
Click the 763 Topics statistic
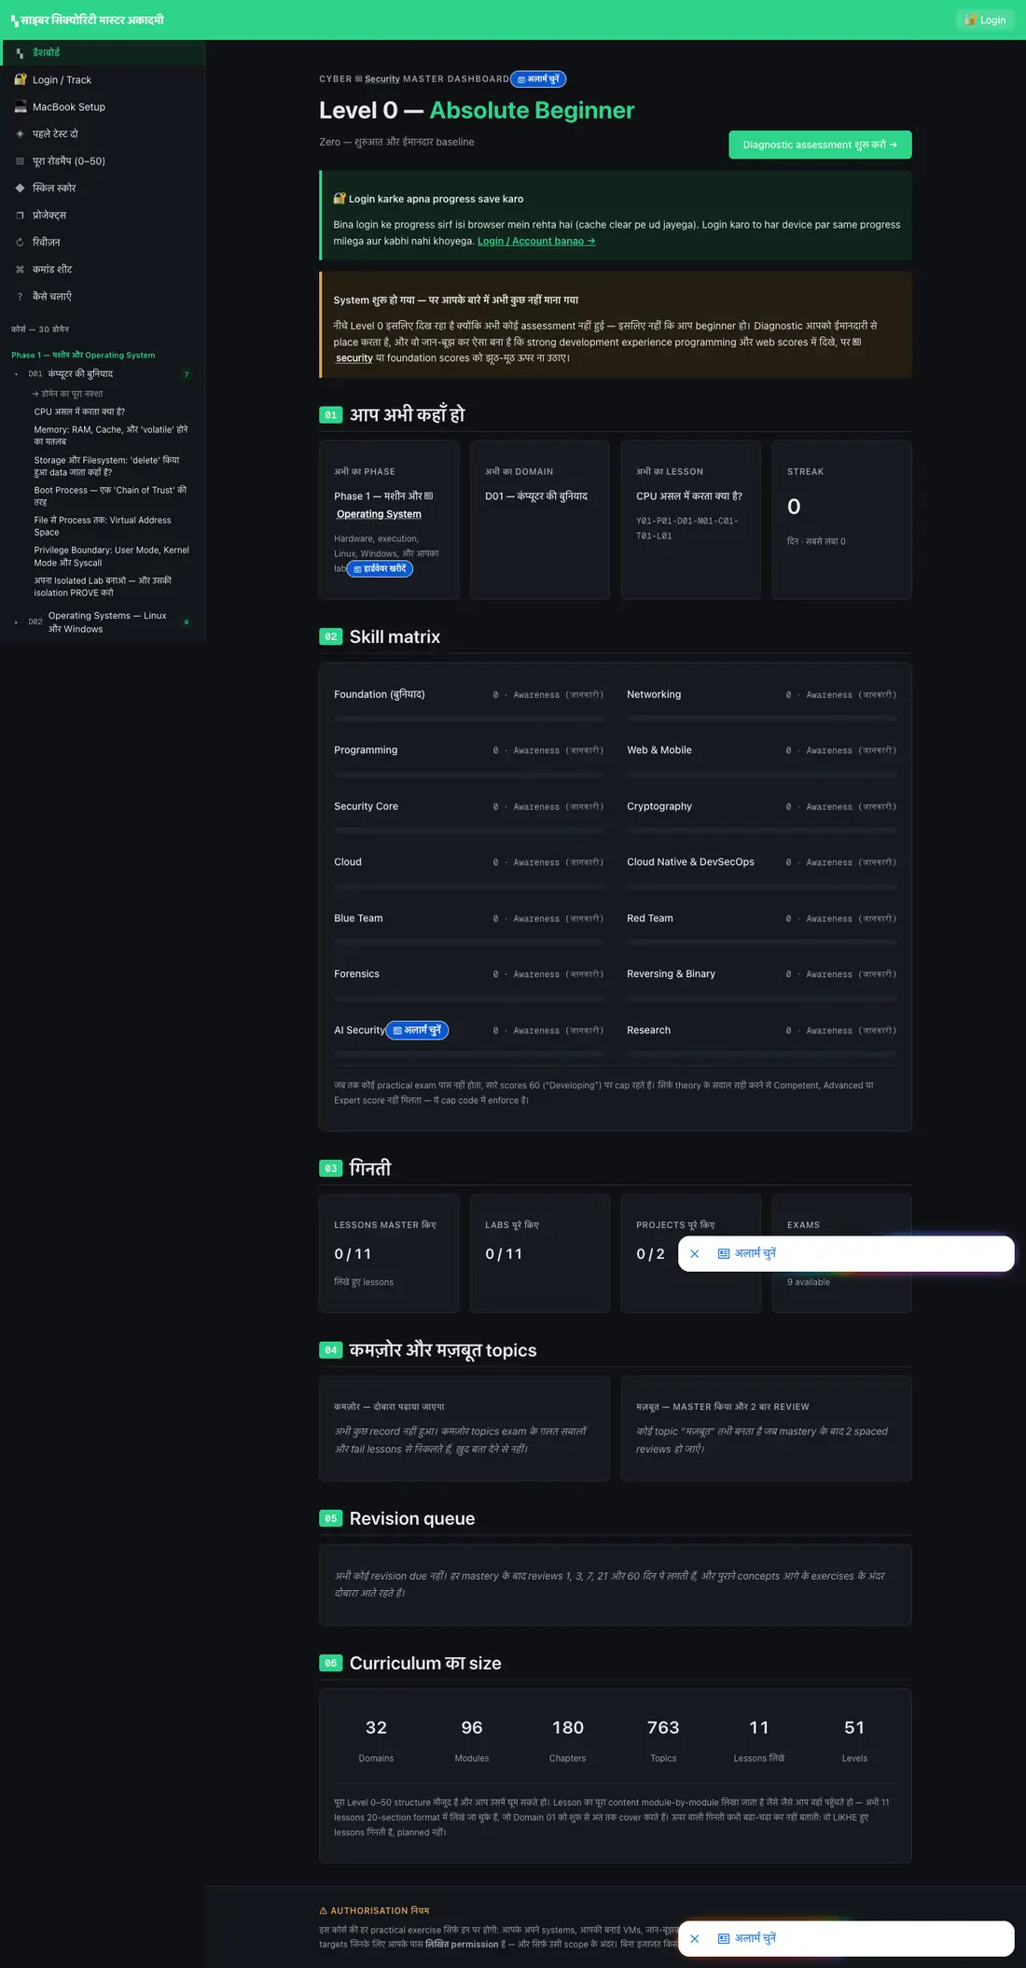[x=663, y=1739]
